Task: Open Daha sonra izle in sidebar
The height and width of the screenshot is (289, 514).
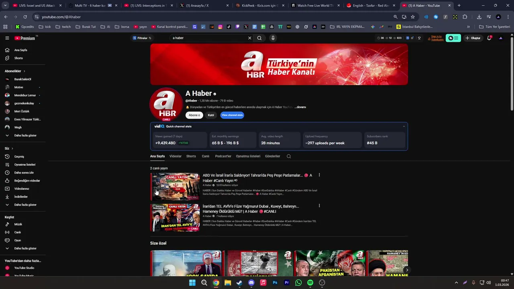Action: click(x=23, y=173)
